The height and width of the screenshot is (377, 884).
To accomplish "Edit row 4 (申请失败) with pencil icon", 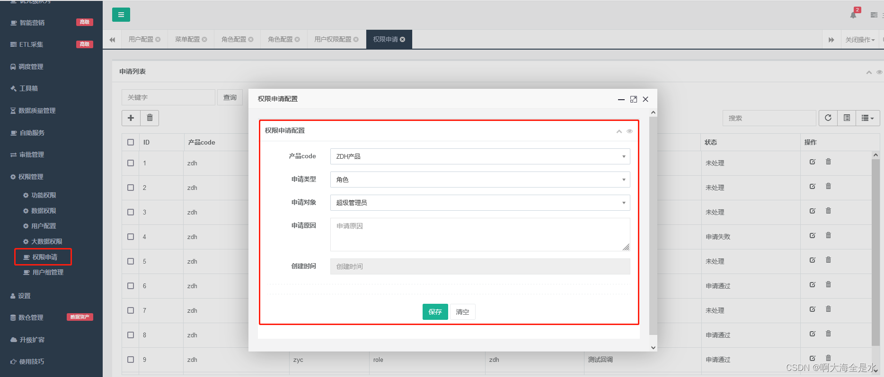I will pos(813,235).
